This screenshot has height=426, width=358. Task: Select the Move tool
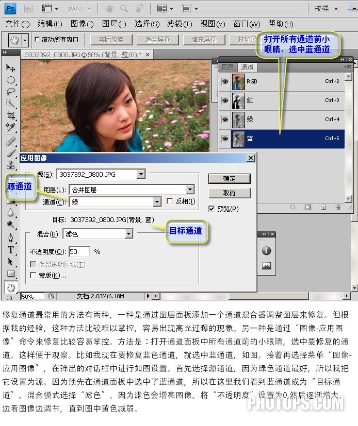point(10,68)
